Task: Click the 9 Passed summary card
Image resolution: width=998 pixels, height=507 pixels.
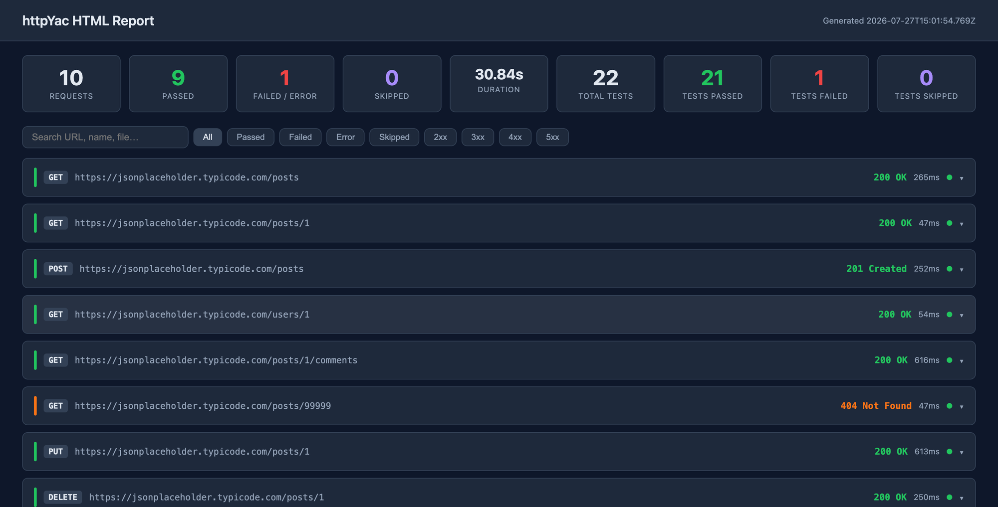Action: pos(178,84)
